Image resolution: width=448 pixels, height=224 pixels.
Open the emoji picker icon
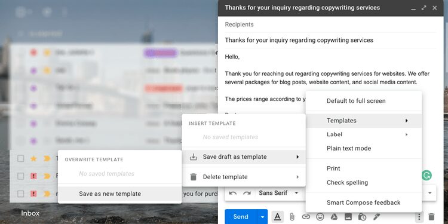(320, 217)
